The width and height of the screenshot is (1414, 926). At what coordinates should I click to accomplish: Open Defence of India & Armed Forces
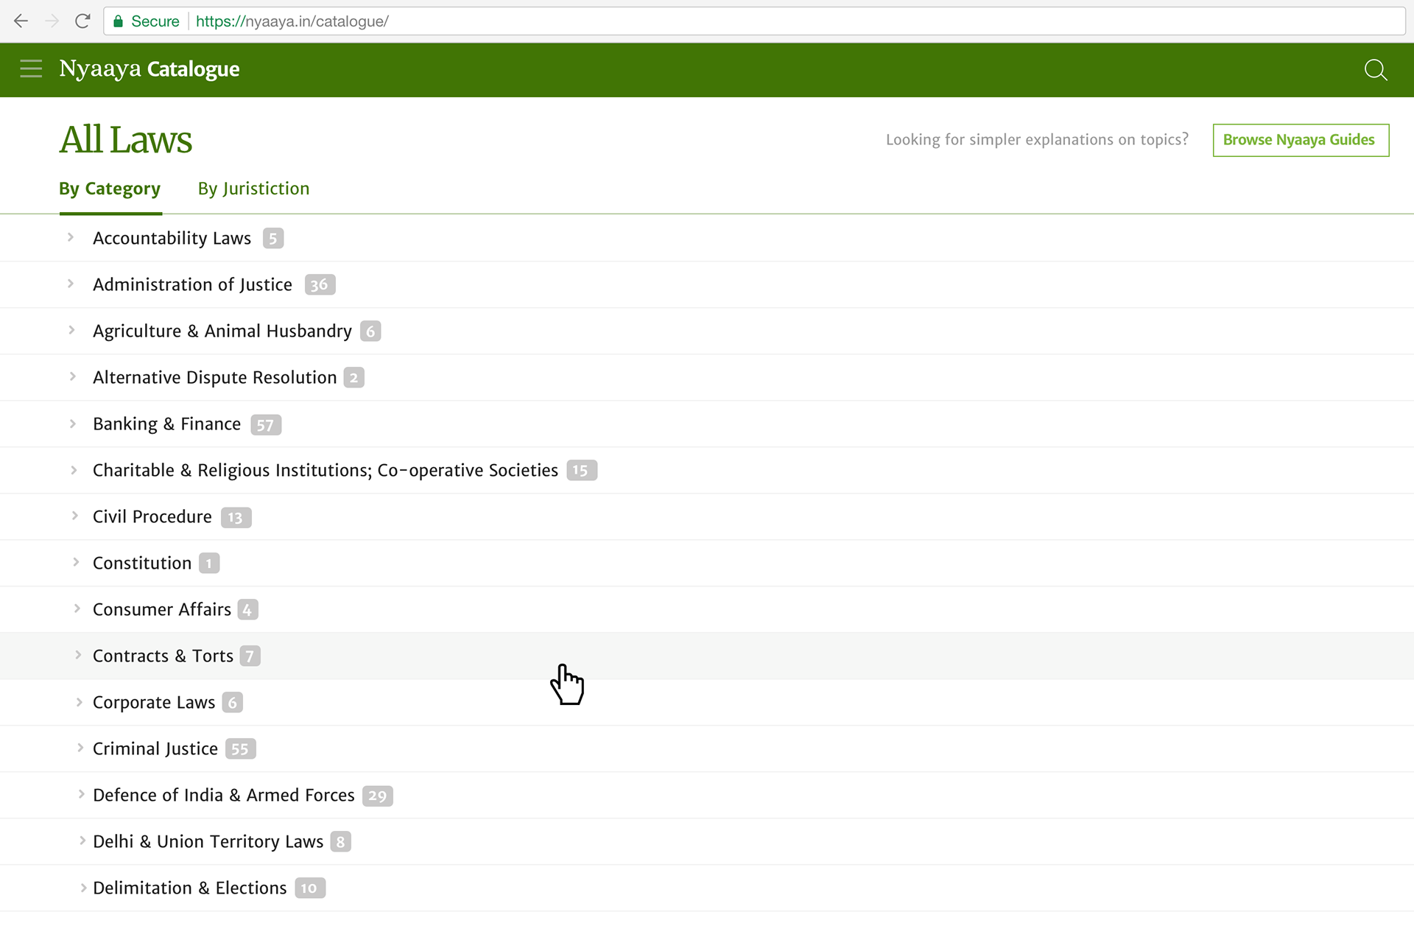(x=223, y=795)
